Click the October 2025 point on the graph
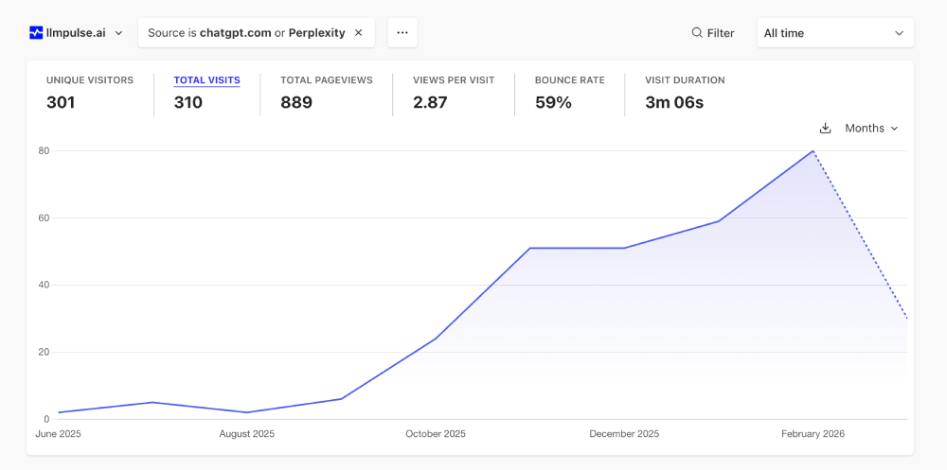 [x=436, y=339]
